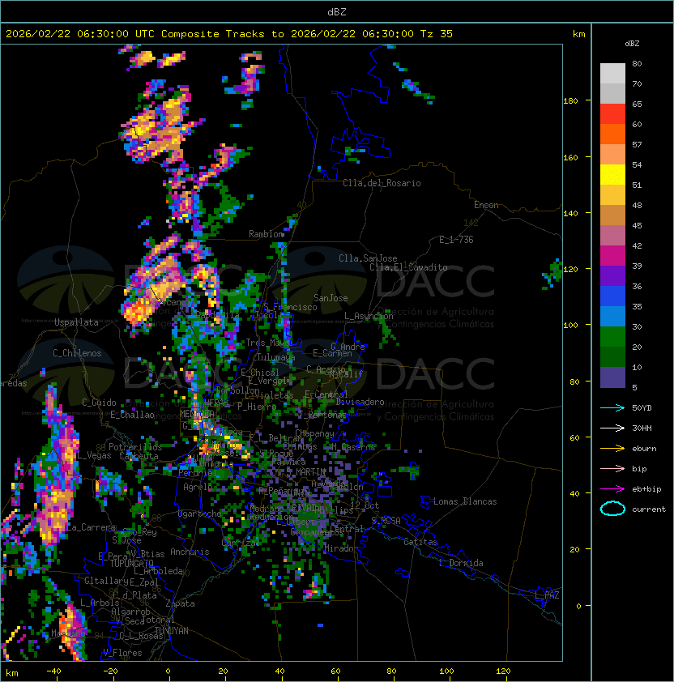Click the Anchoris place label
The image size is (674, 682).
(x=190, y=552)
